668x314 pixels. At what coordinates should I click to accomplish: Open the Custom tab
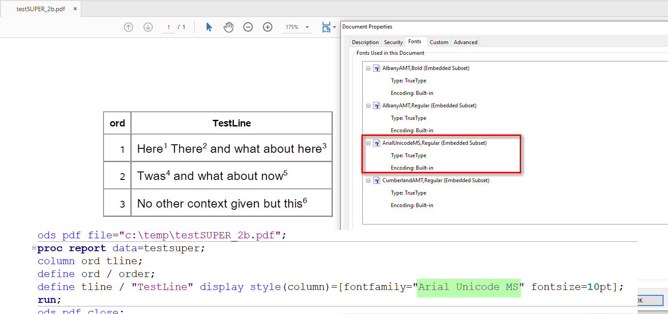[439, 42]
